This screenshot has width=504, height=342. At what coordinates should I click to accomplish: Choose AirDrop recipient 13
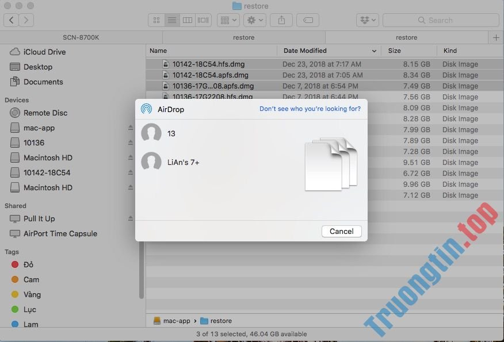[x=159, y=133]
